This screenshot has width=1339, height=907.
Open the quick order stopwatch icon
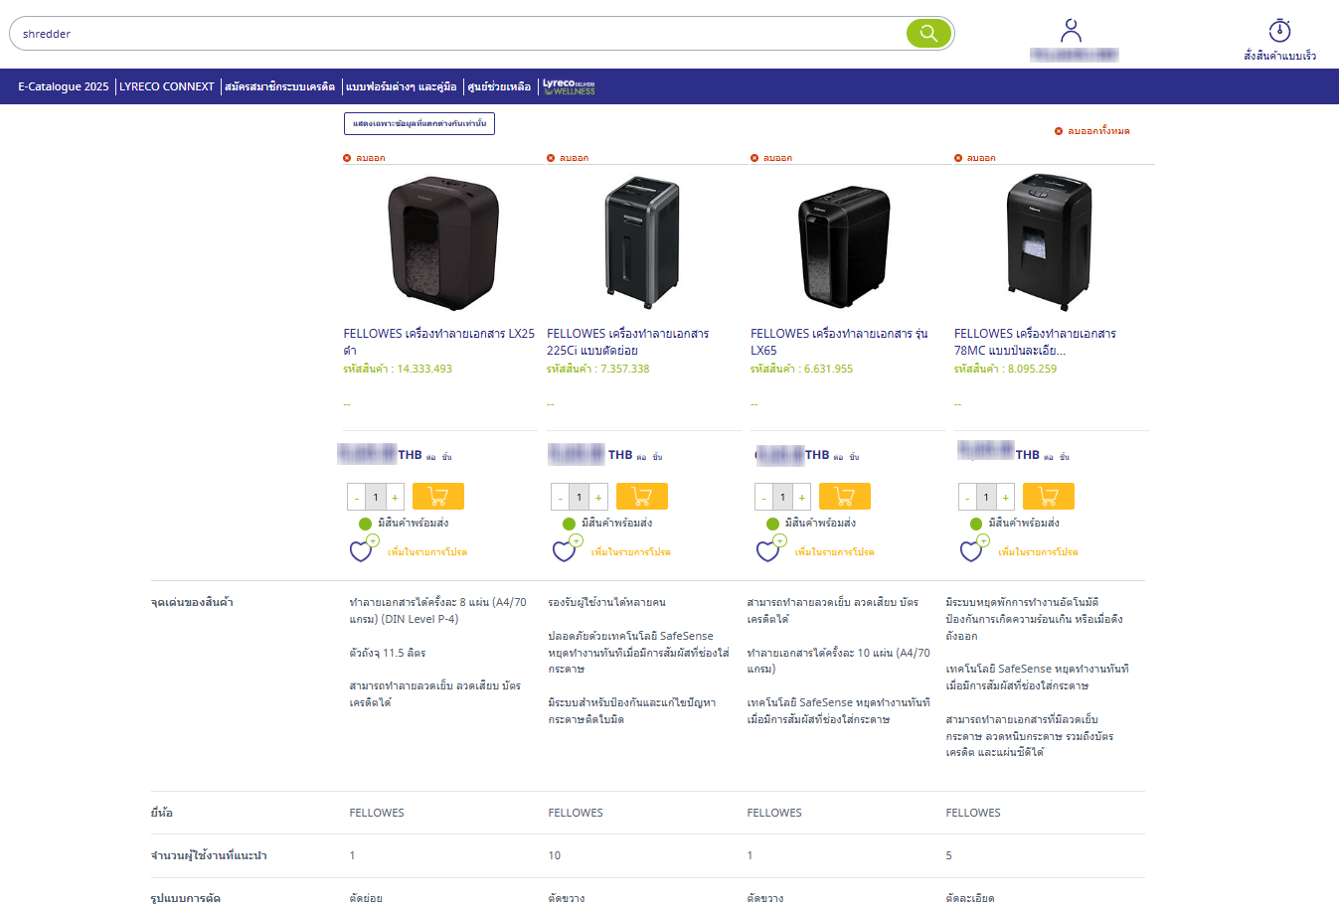click(x=1279, y=30)
